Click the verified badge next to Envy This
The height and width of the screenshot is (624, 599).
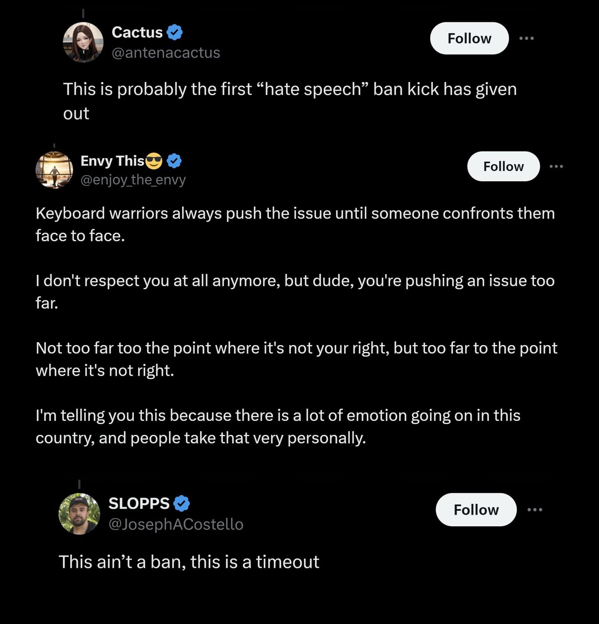[174, 161]
